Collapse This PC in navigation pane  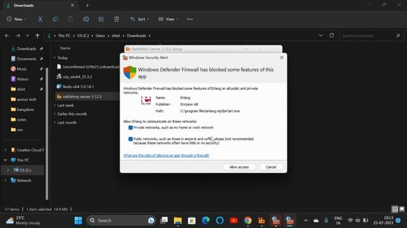(x=6, y=160)
